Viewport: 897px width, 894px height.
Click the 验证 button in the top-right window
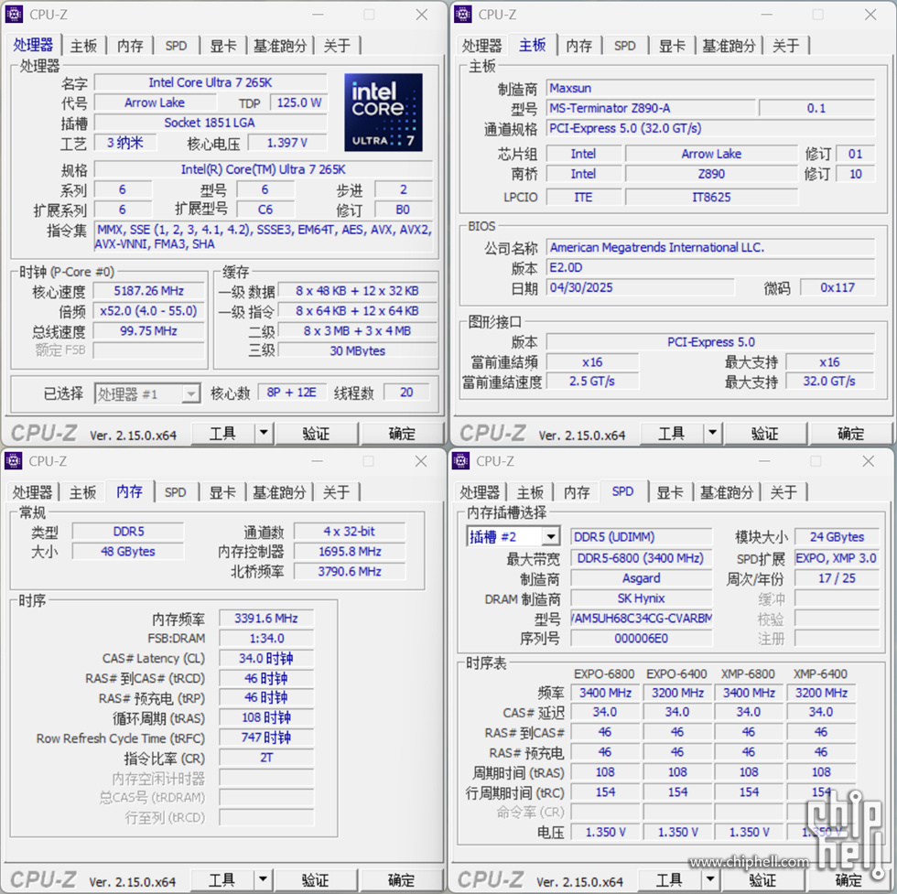(x=765, y=433)
